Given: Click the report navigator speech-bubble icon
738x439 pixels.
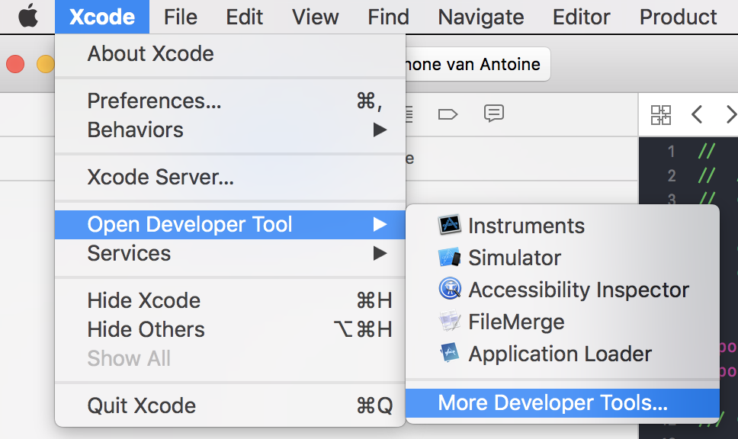Looking at the screenshot, I should 494,114.
